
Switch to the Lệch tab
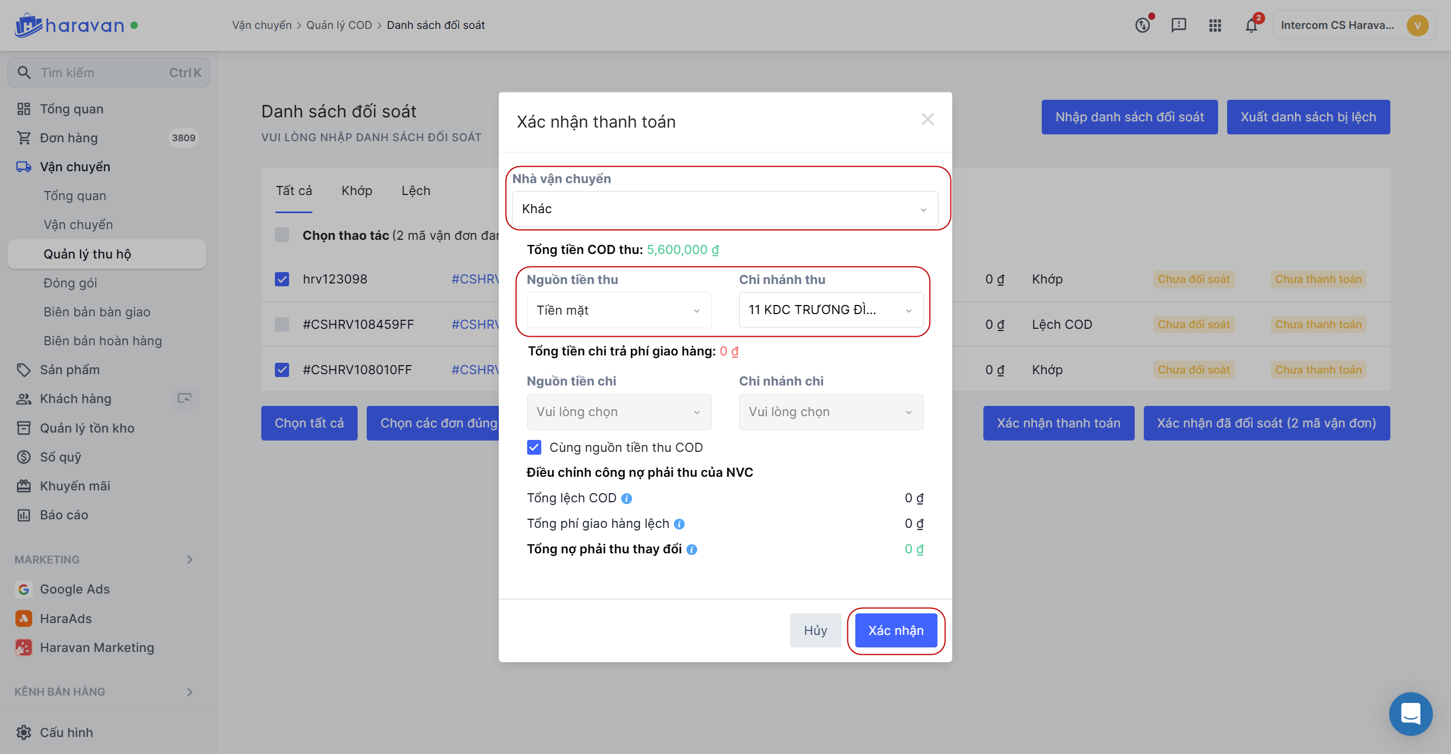coord(415,190)
